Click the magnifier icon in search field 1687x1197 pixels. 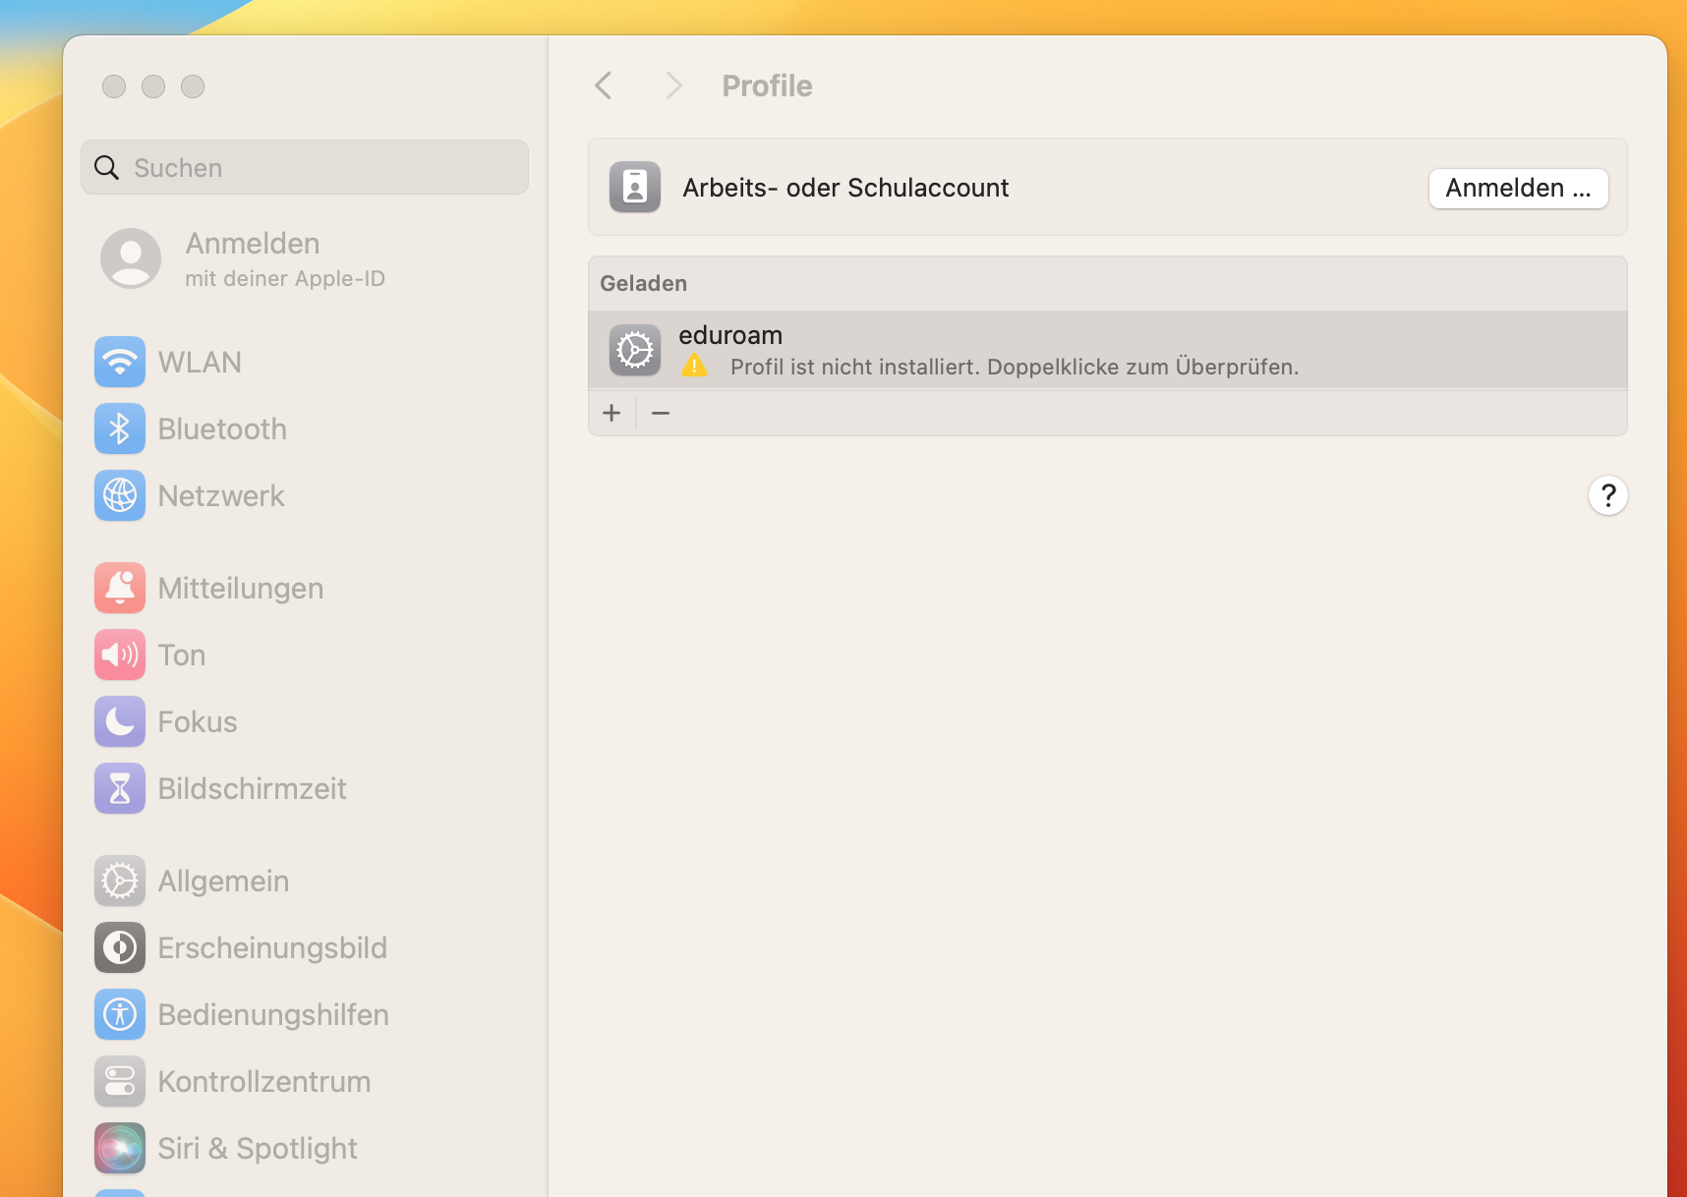(x=106, y=167)
